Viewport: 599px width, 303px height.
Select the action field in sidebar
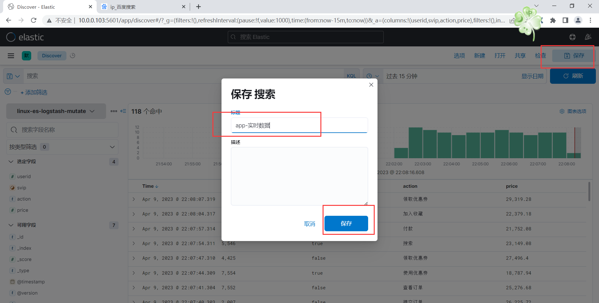tap(24, 199)
